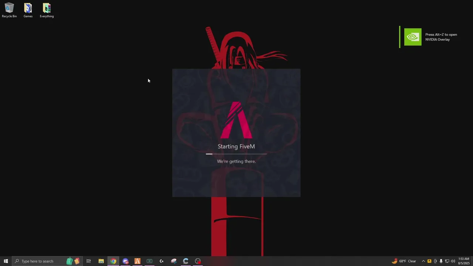
Task: Switch to Google Chrome on the taskbar
Action: [x=113, y=261]
